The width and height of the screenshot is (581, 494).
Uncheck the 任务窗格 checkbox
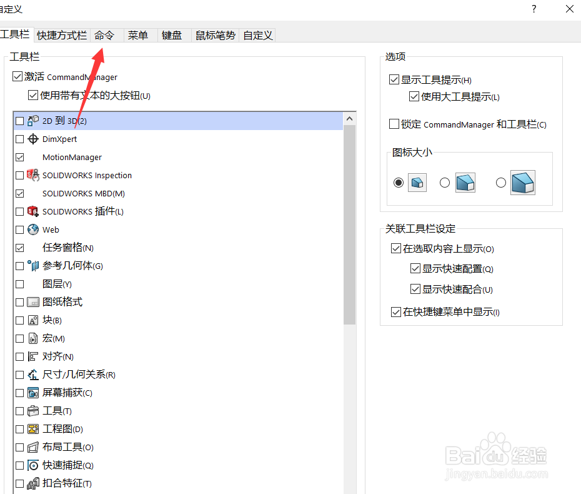point(19,248)
